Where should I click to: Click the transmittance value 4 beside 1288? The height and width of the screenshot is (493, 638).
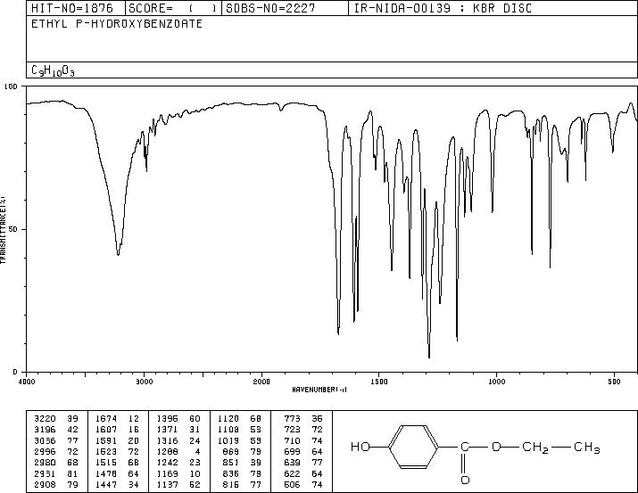point(197,451)
